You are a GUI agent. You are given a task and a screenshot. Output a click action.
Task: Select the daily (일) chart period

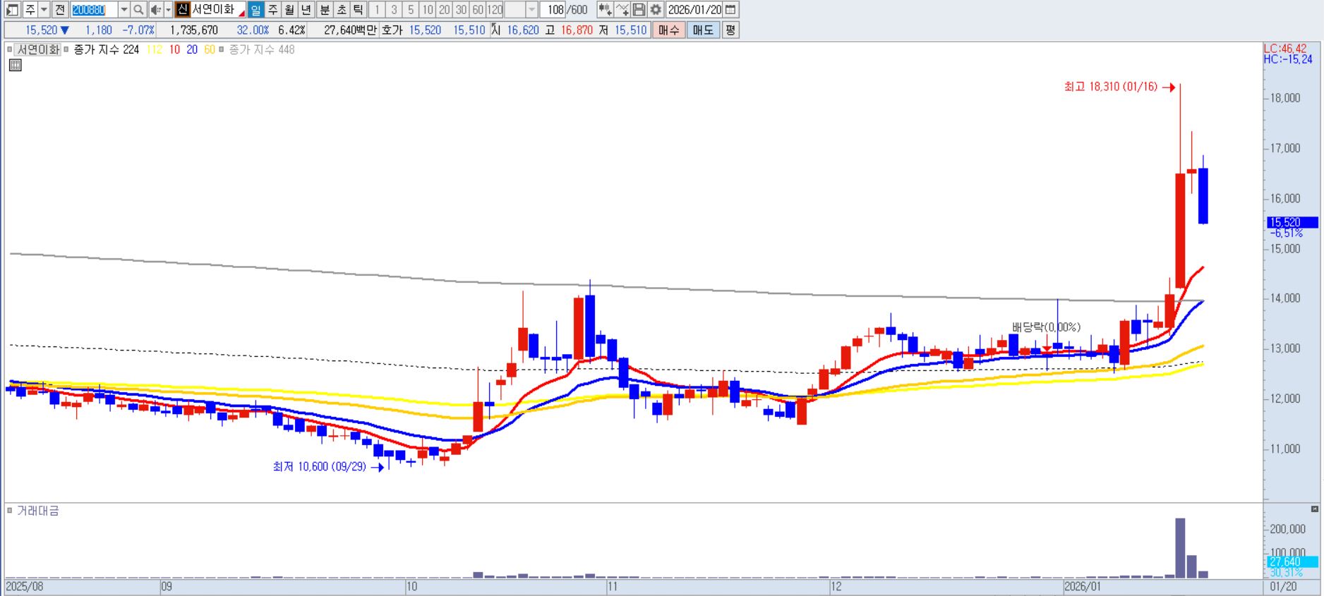coord(255,10)
